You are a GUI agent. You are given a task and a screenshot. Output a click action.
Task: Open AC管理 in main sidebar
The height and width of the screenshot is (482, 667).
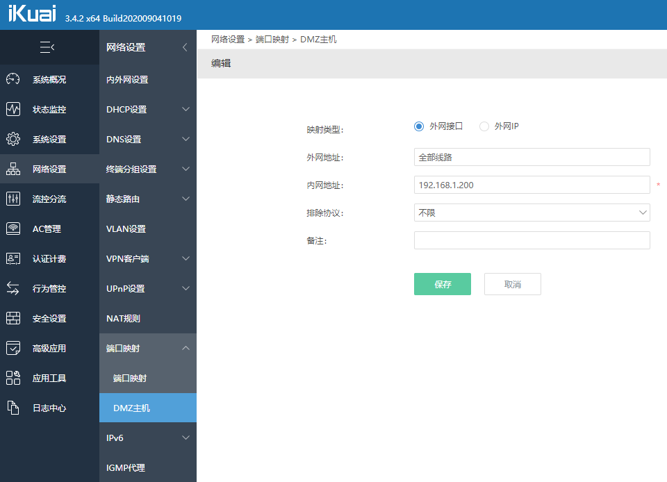point(49,228)
